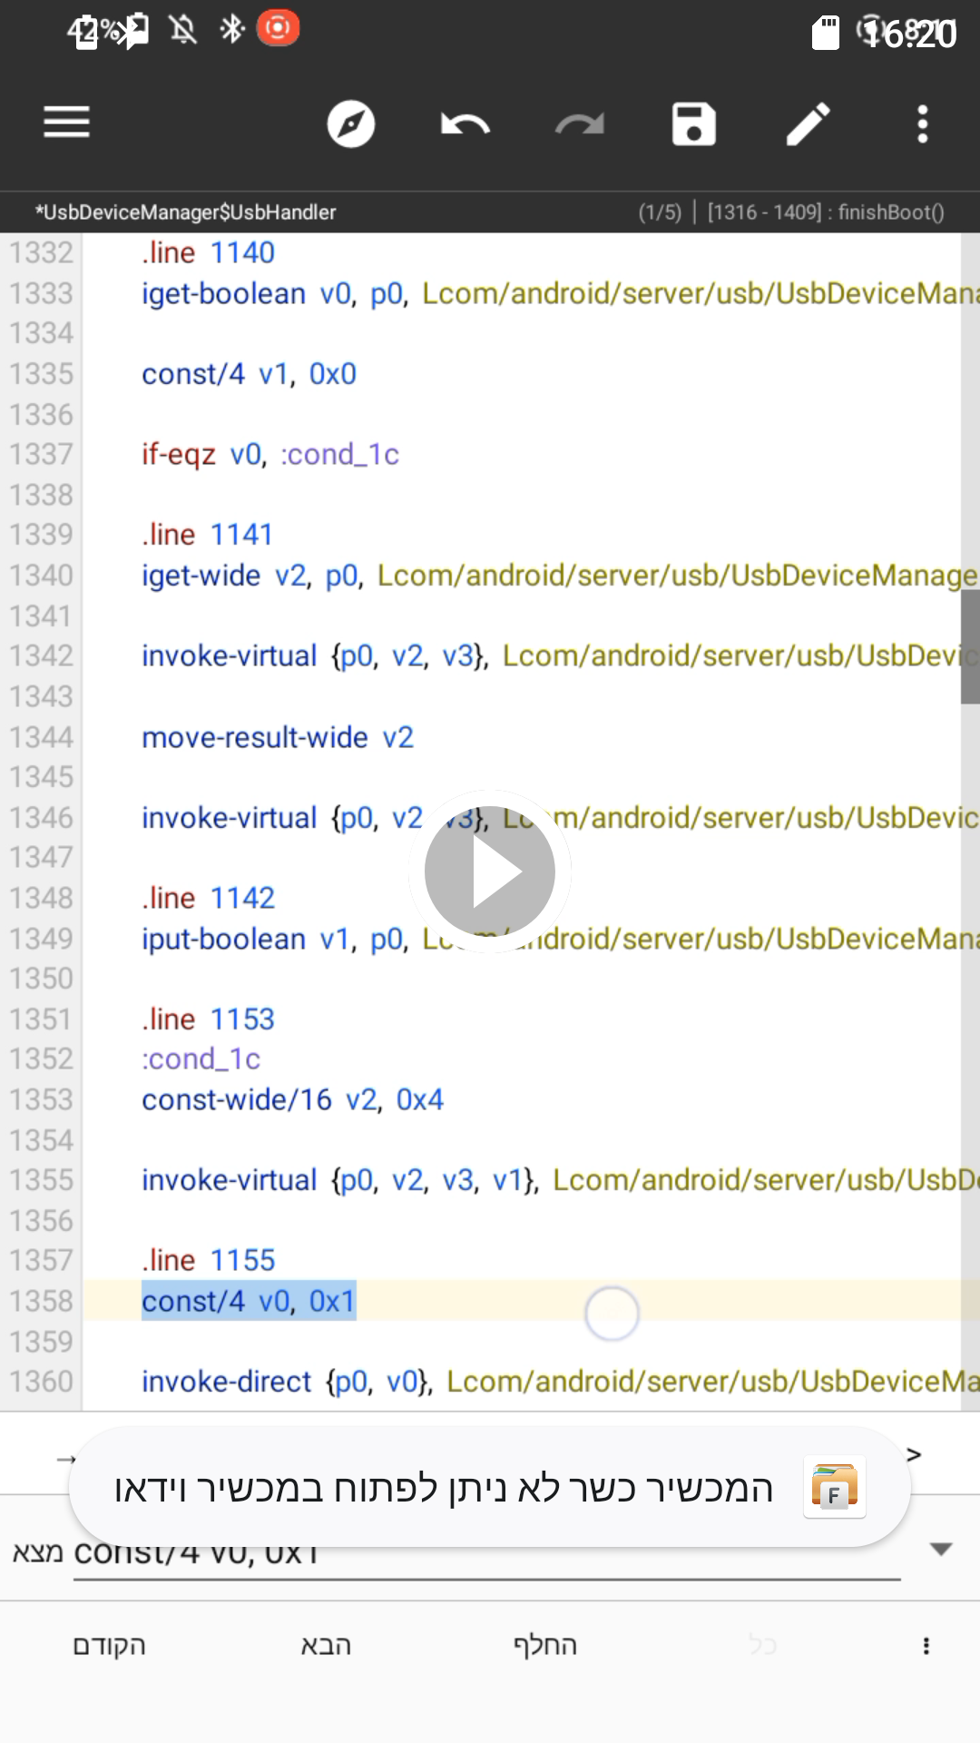Open the three-dot overflow menu in toolbar

pos(923,123)
